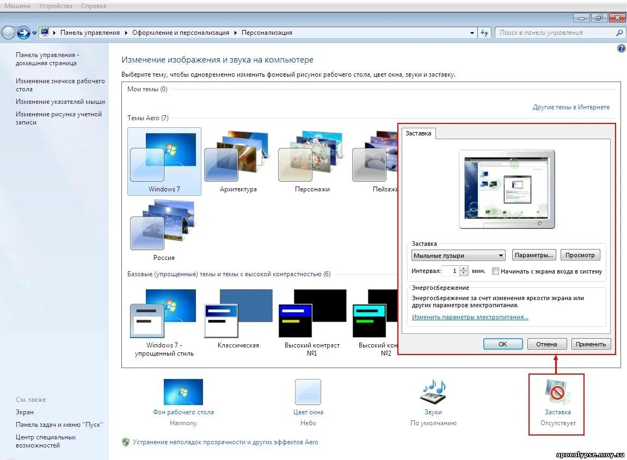This screenshot has height=460, width=627.
Task: Decrease the Интервал minutes spinner
Action: pos(464,273)
